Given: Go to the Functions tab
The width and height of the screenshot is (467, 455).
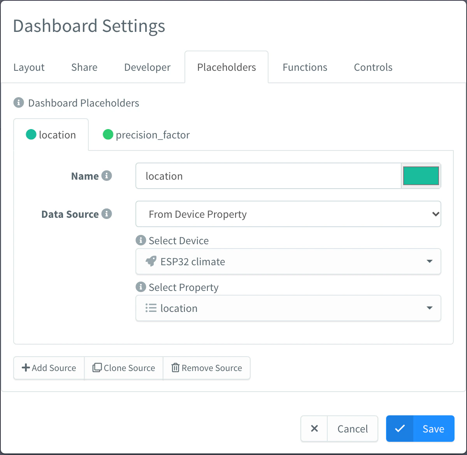Looking at the screenshot, I should pos(305,67).
